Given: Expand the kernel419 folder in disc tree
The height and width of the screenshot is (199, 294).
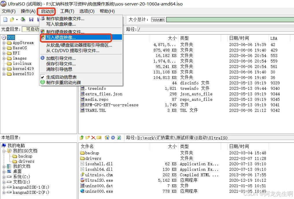Looking at the screenshot, I should (x=4, y=69).
